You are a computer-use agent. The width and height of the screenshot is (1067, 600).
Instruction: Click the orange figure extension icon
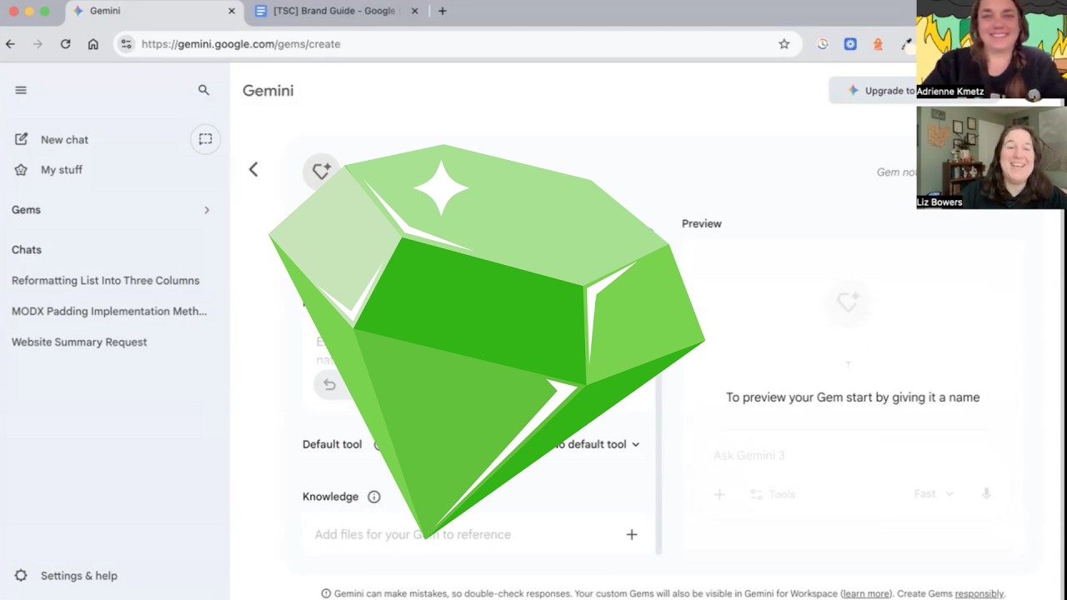point(878,44)
